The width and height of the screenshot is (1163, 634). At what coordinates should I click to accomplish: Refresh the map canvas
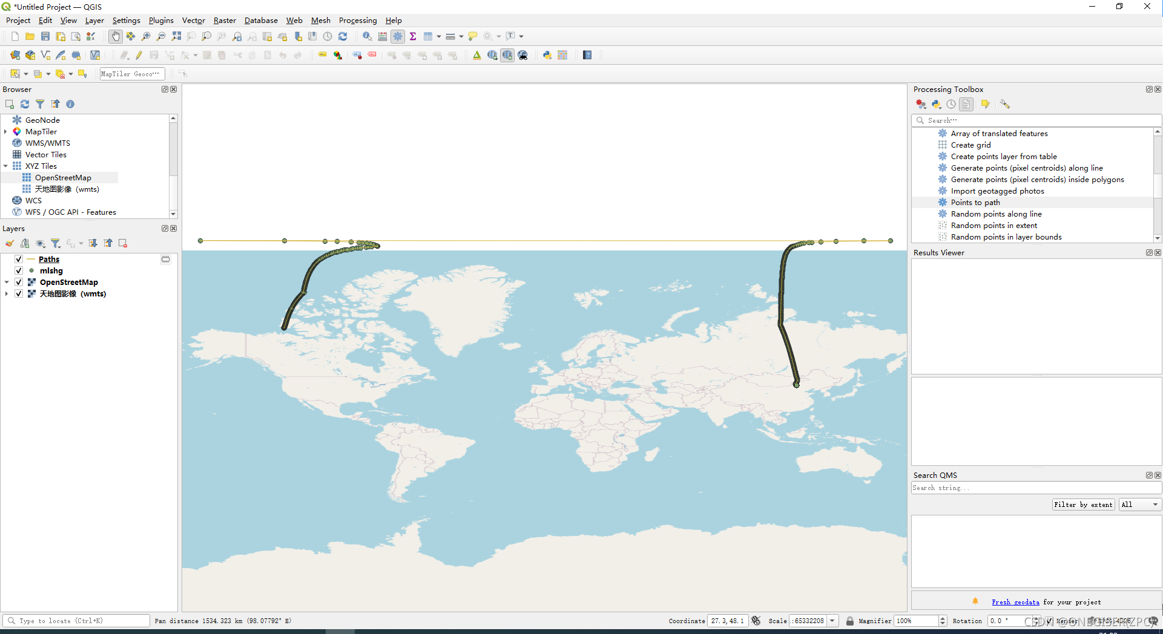pyautogui.click(x=343, y=36)
